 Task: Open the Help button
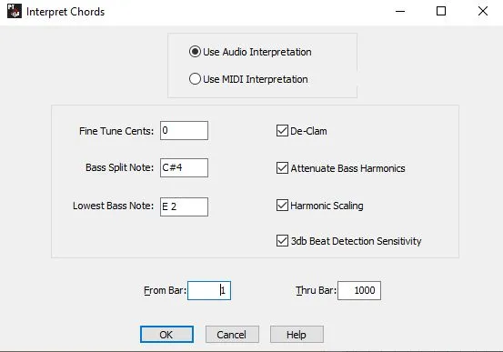click(x=297, y=335)
